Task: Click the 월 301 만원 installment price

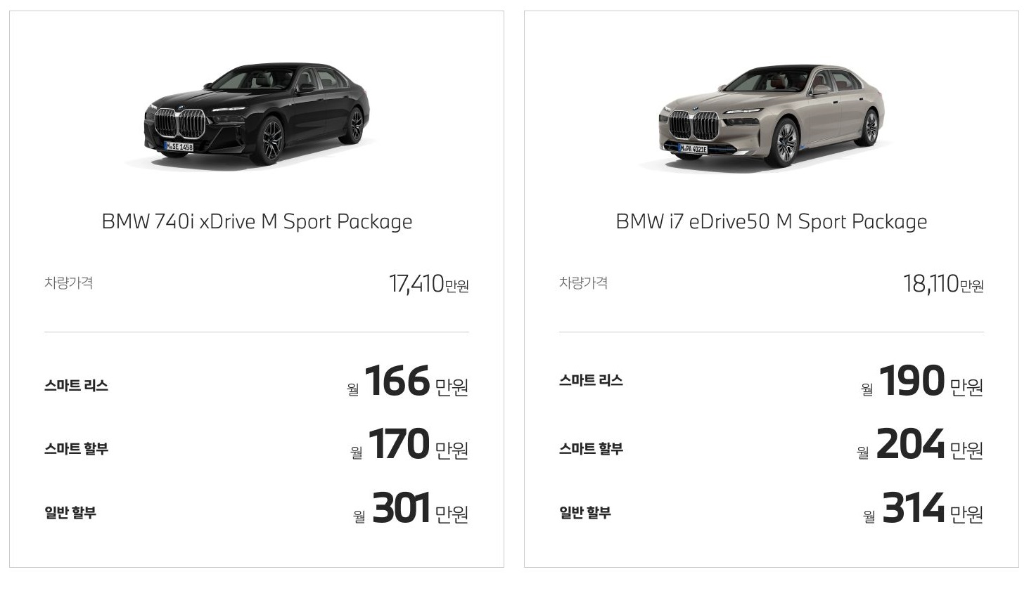Action: point(411,509)
